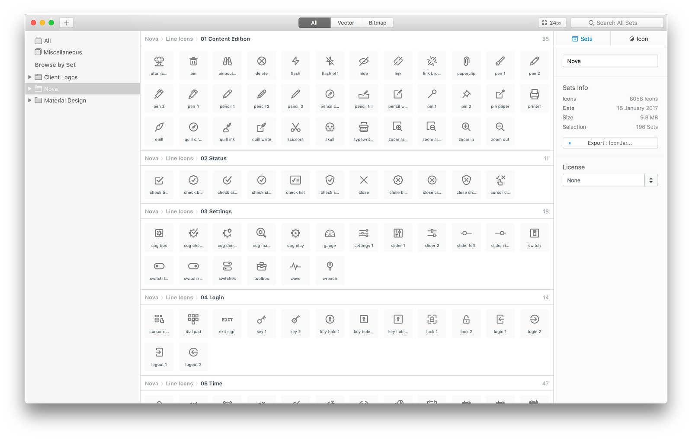Screen dimensions: 692x439
Task: Choose the flash off icon
Action: [330, 65]
